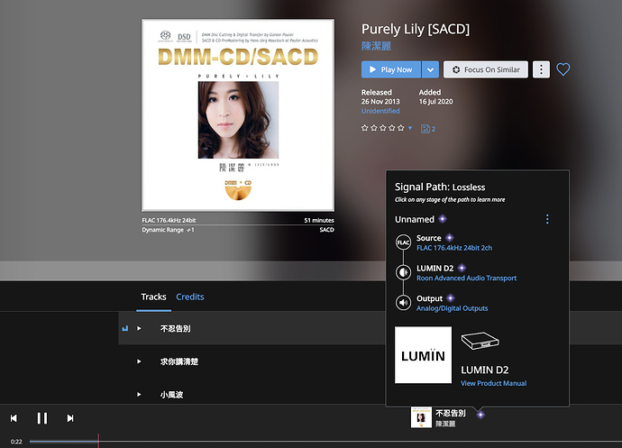The width and height of the screenshot is (622, 448).
Task: Click Focus On Similar button
Action: [x=486, y=69]
